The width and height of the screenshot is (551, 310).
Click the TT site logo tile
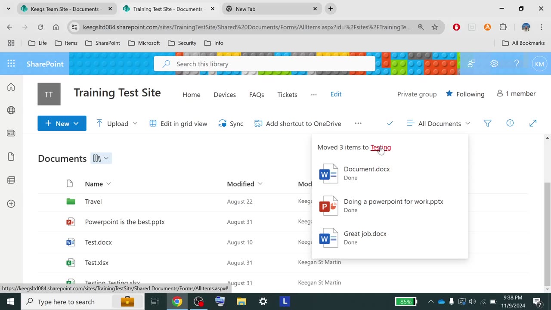pos(49,94)
